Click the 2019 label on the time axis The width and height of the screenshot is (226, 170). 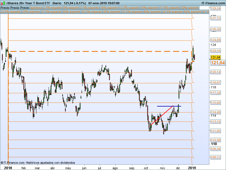point(192,168)
